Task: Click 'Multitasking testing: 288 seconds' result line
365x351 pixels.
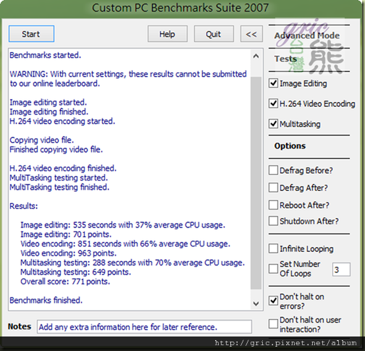Action: (133, 263)
